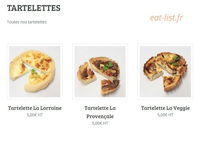
Task: Click the parsley leaf on the Provençale tart
Action: point(108,66)
